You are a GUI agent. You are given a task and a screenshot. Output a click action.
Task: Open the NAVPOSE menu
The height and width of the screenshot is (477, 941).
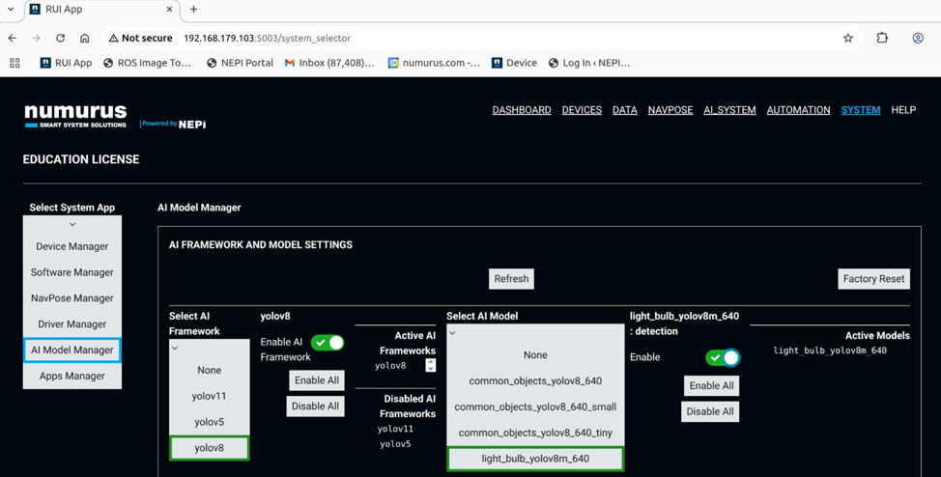tap(670, 110)
